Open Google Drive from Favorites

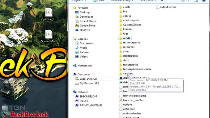click(85, 26)
